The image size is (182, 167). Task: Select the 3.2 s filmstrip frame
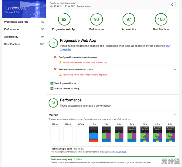coord(170,134)
